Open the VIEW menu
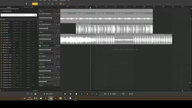Image resolution: width=192 pixels, height=108 pixels. point(49,1)
